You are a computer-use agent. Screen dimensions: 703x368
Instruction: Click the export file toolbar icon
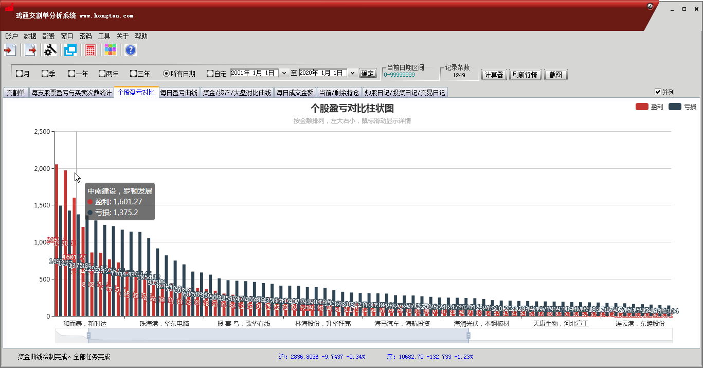pos(31,50)
